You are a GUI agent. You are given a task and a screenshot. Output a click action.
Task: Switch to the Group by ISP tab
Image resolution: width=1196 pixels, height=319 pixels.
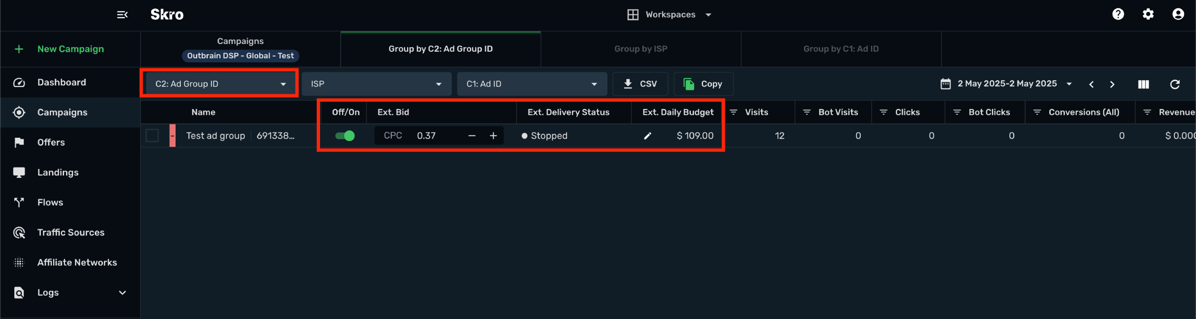click(641, 49)
